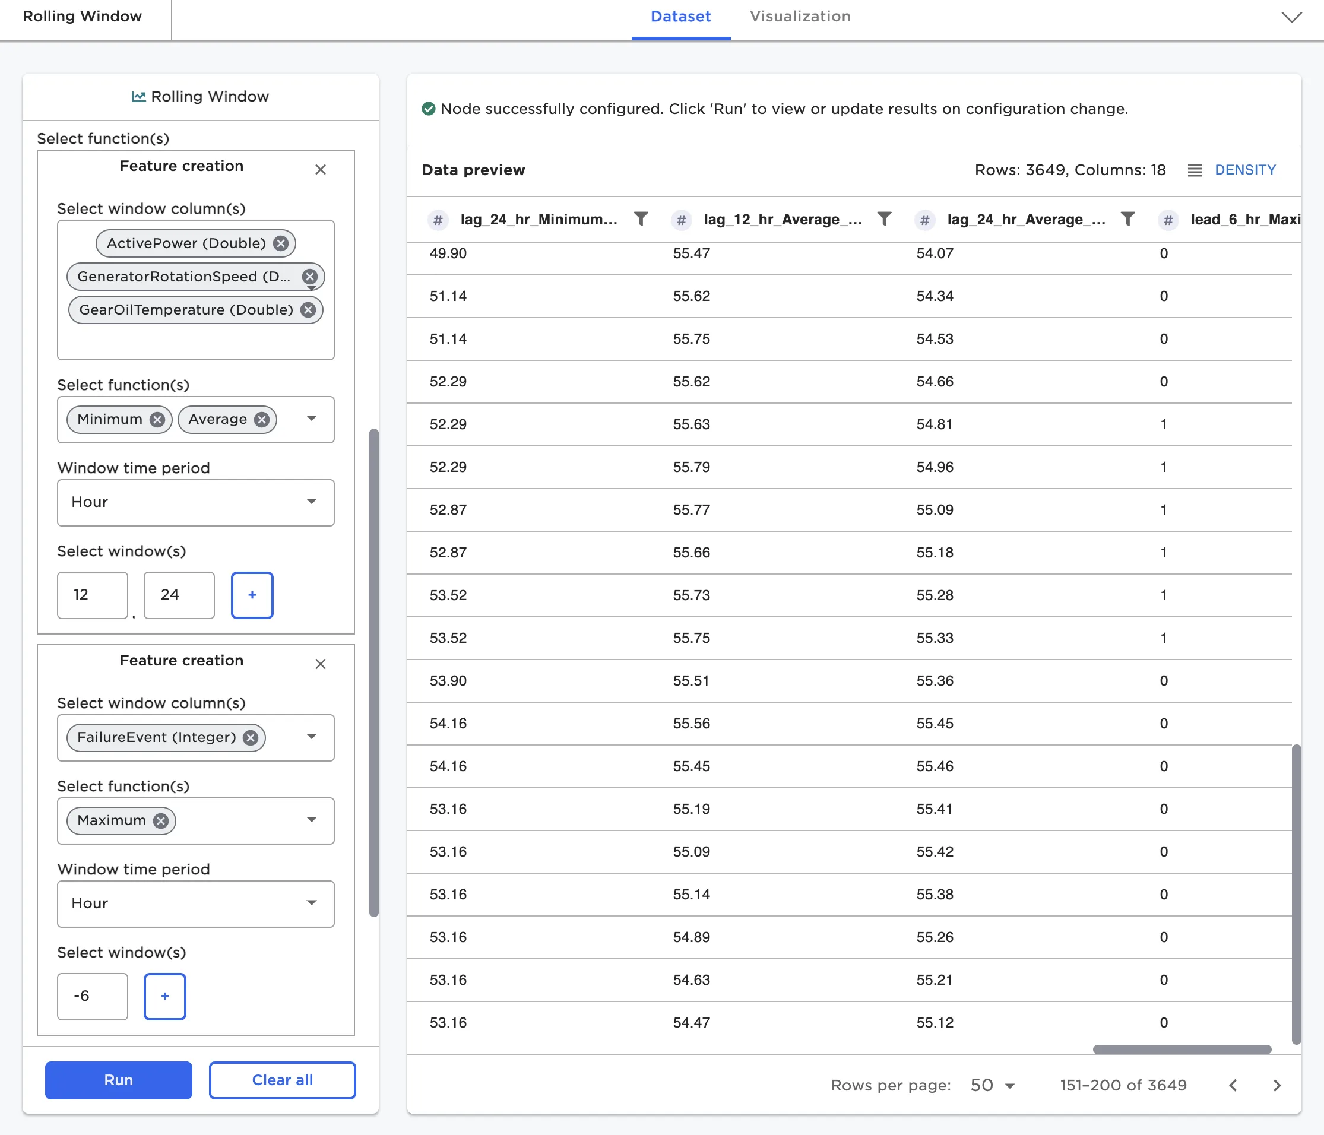This screenshot has height=1135, width=1324.
Task: Click the horizontal table scrollbar
Action: pyautogui.click(x=1182, y=1050)
